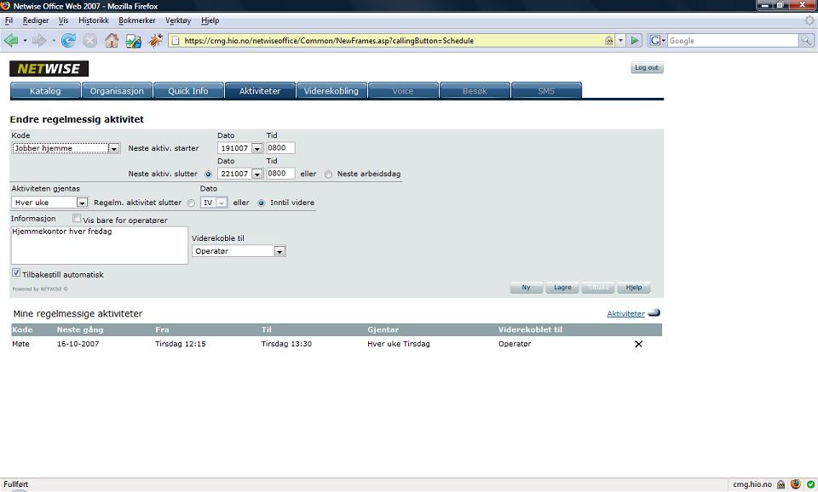818x492 pixels.
Task: Click the Lagre button
Action: coord(562,287)
